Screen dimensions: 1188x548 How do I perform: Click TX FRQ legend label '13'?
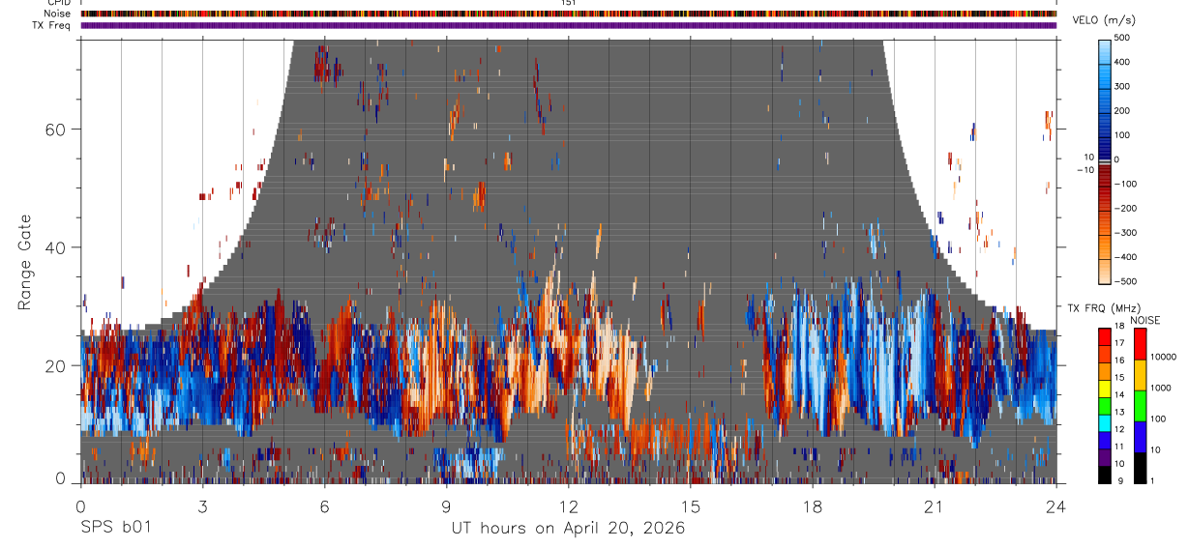coord(1120,413)
